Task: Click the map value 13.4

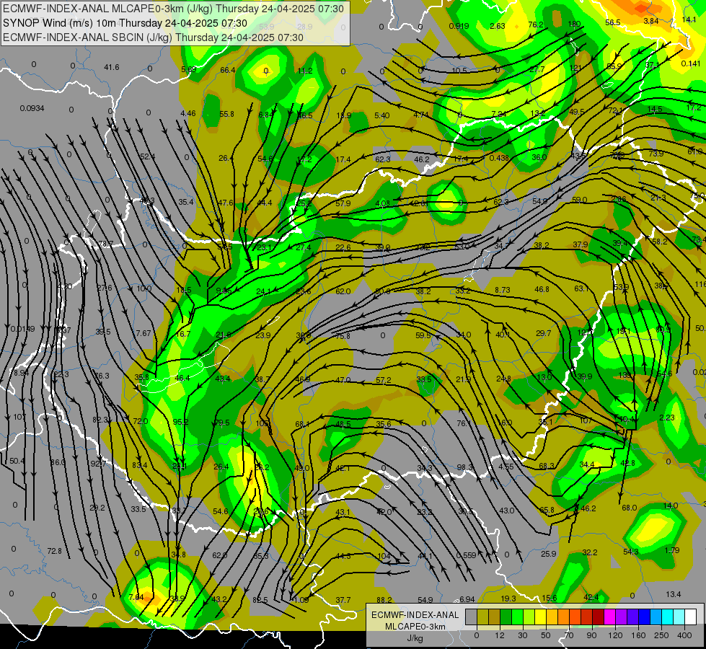Action: coord(674,594)
